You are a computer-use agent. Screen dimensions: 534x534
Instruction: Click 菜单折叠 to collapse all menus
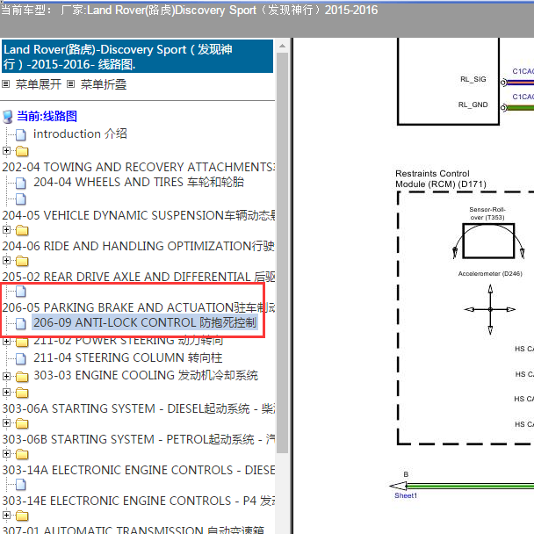[103, 84]
